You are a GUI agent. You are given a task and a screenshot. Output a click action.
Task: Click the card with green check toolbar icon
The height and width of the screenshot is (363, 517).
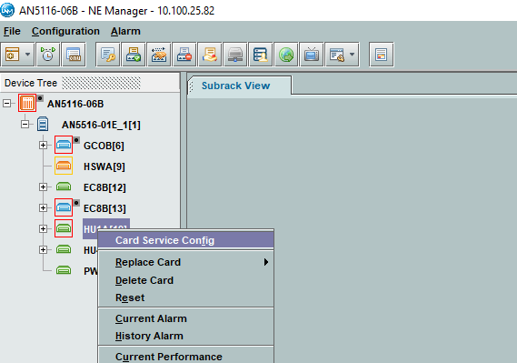pos(134,55)
